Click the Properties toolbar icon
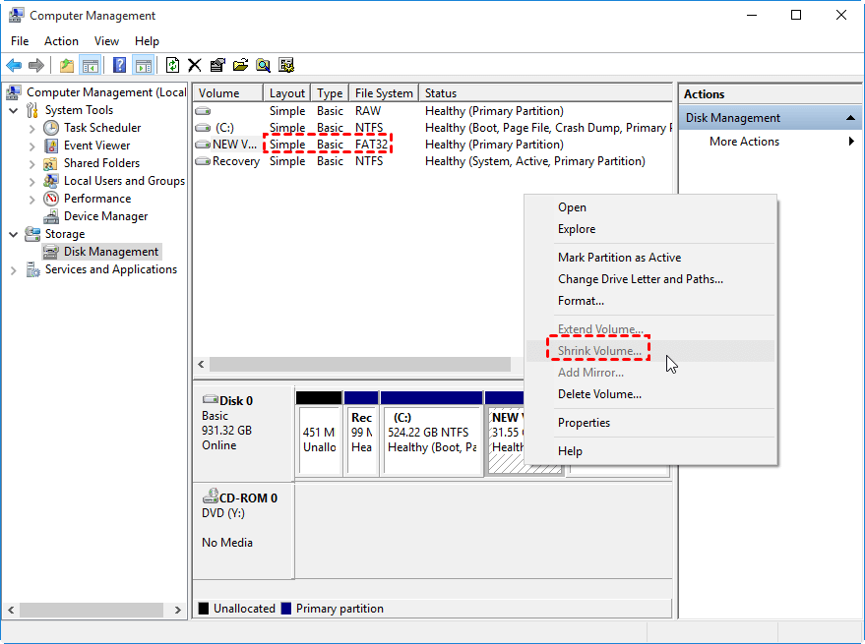865x644 pixels. [x=217, y=66]
